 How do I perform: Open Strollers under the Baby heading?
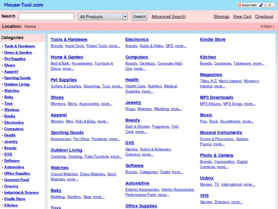click(74, 197)
